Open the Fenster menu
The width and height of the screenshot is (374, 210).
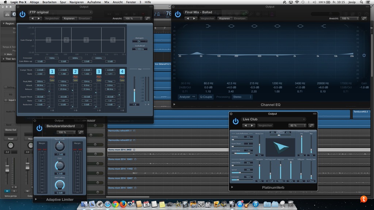click(131, 2)
